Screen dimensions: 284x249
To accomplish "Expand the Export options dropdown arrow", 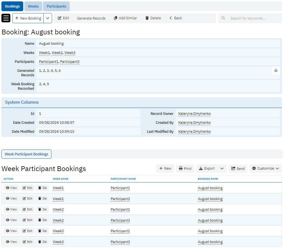I will 222,169.
